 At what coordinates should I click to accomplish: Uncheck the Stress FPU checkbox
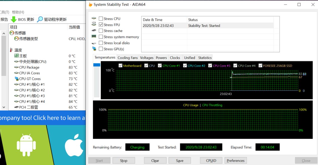tap(101, 25)
